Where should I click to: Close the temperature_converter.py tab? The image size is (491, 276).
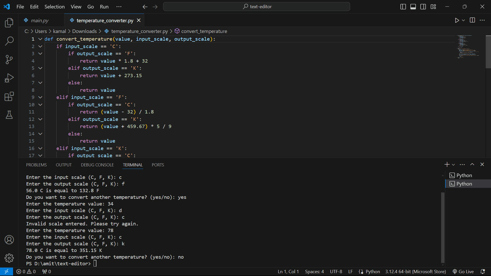[139, 20]
